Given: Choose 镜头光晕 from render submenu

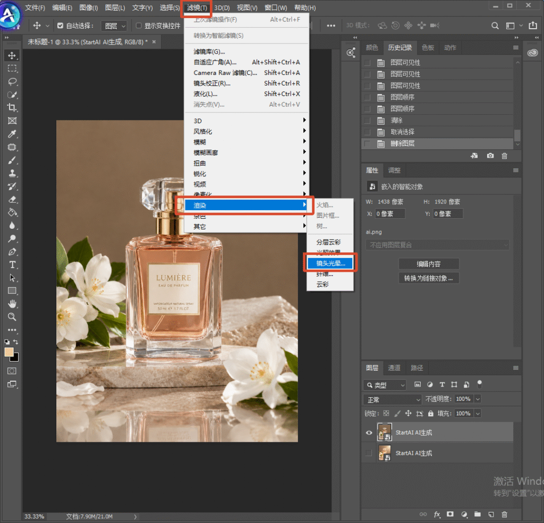Looking at the screenshot, I should tap(330, 263).
